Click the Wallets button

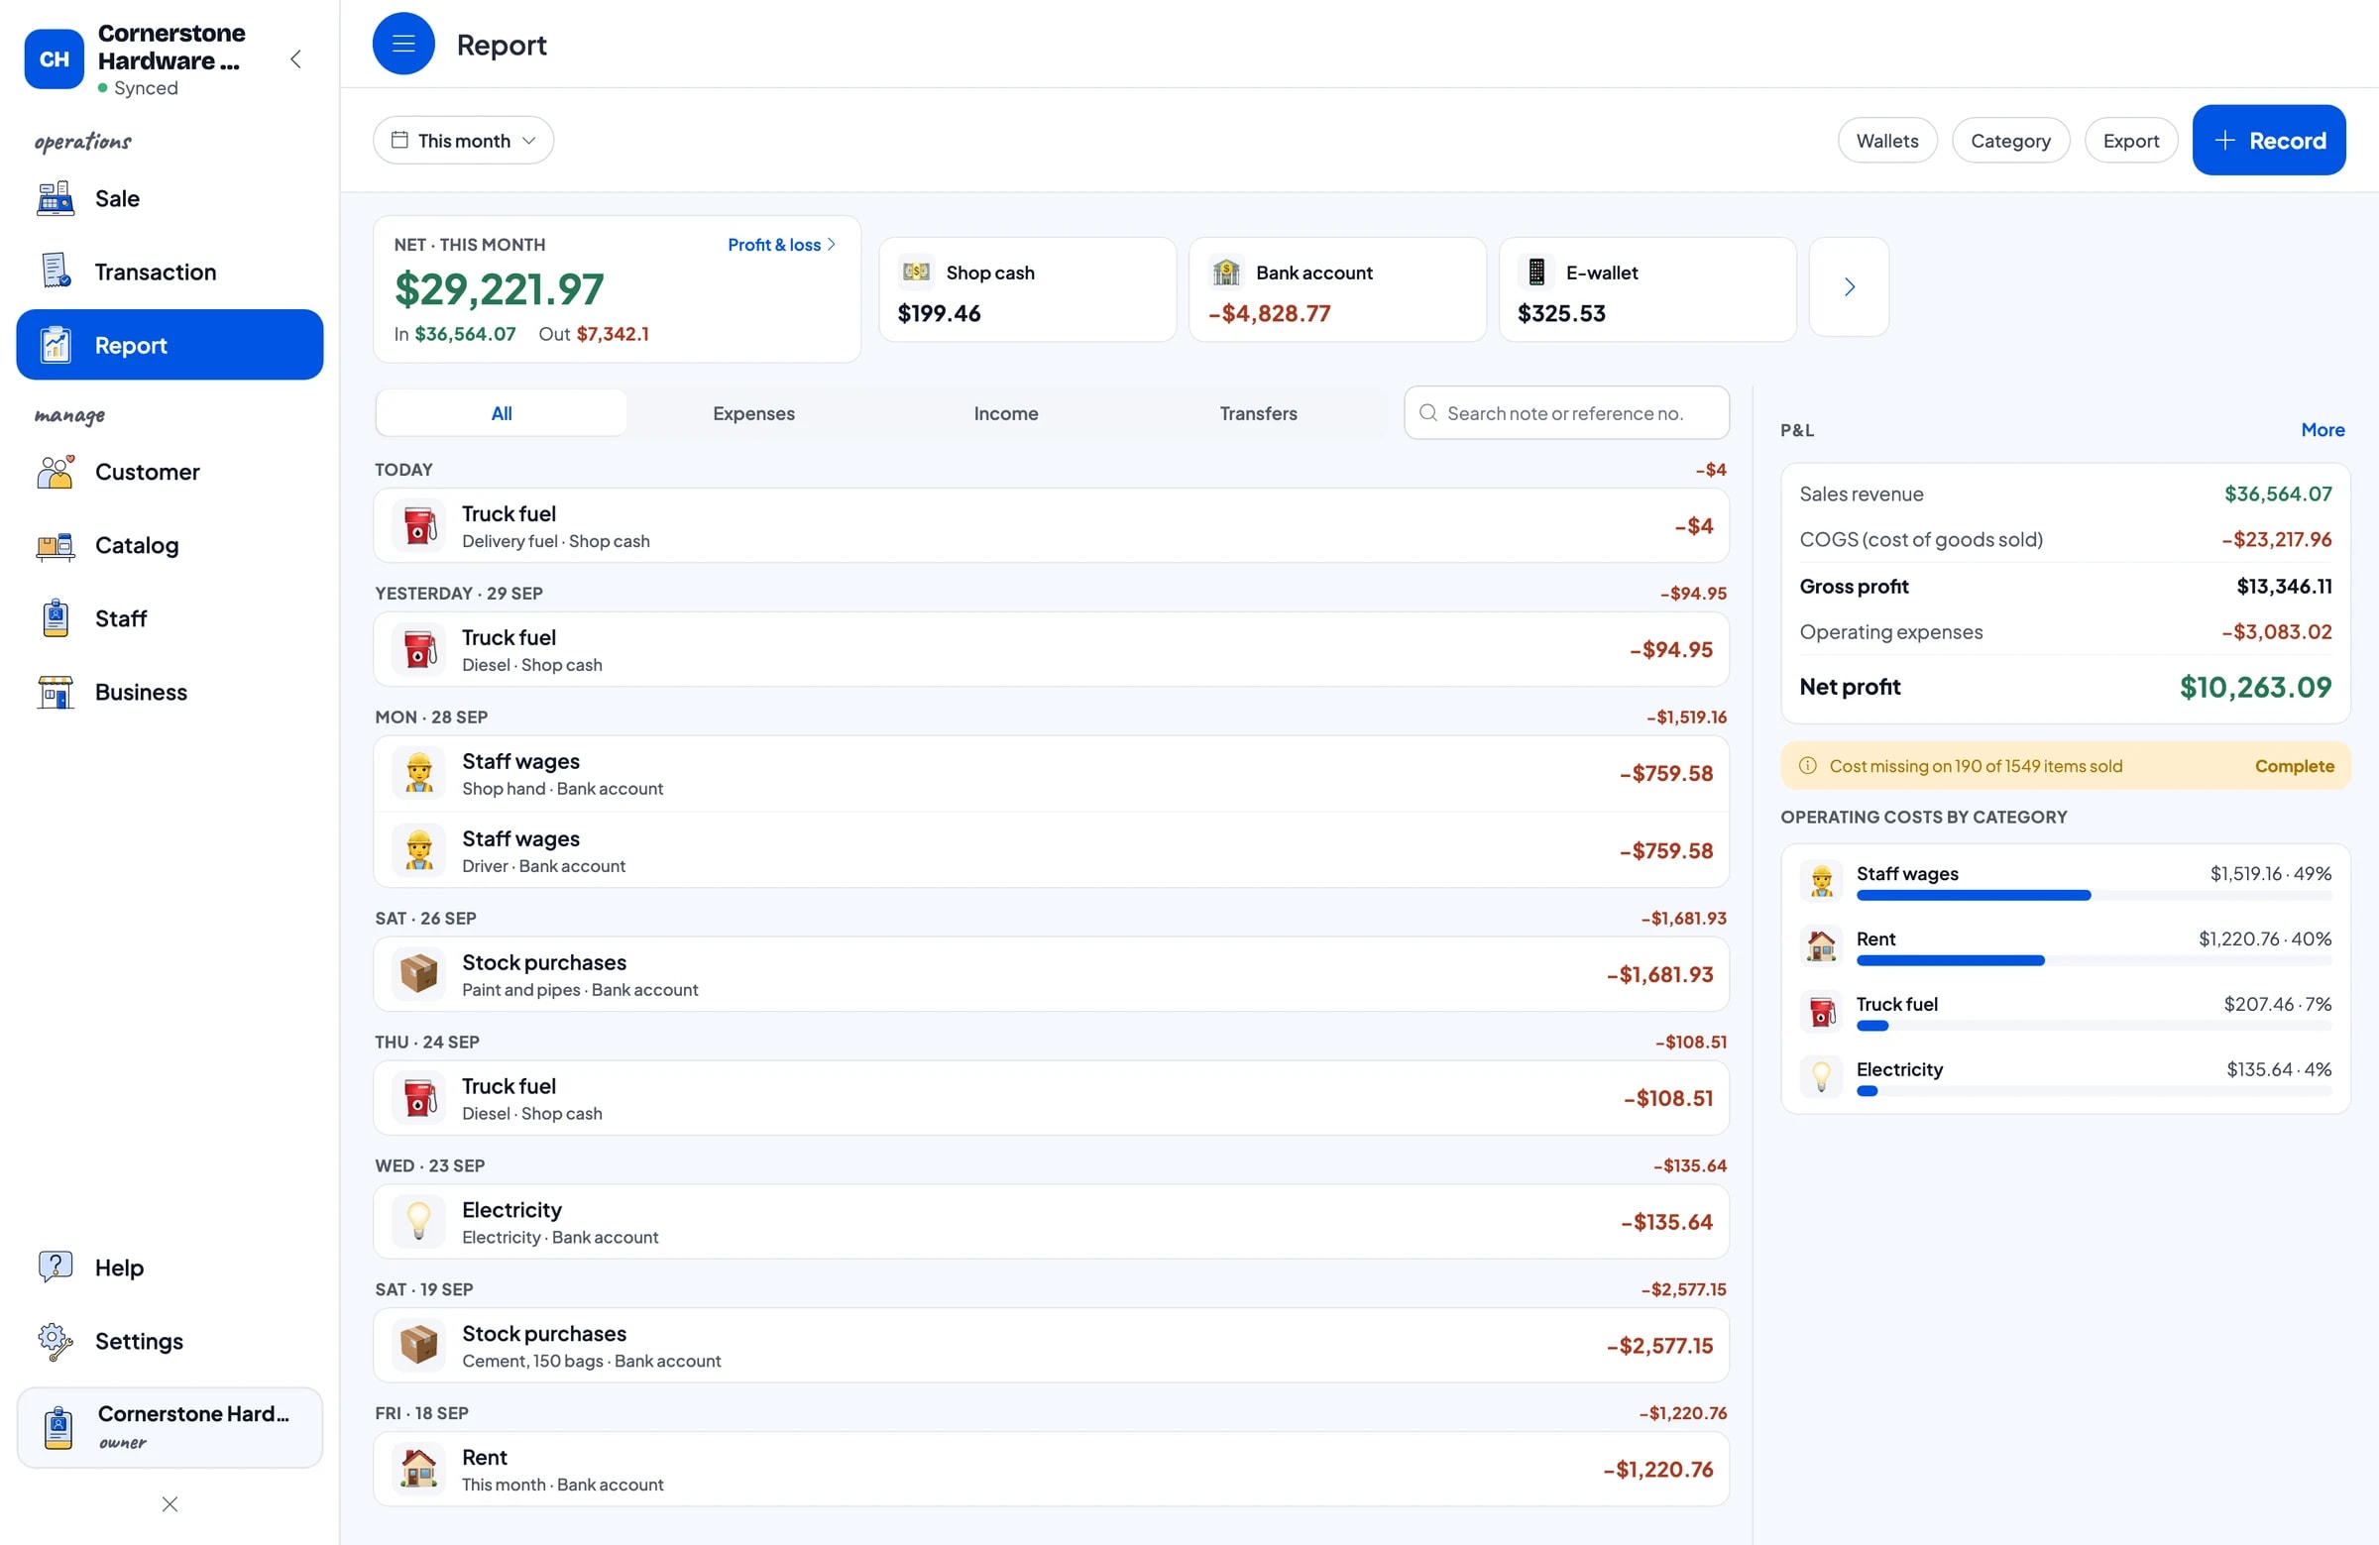[1887, 141]
